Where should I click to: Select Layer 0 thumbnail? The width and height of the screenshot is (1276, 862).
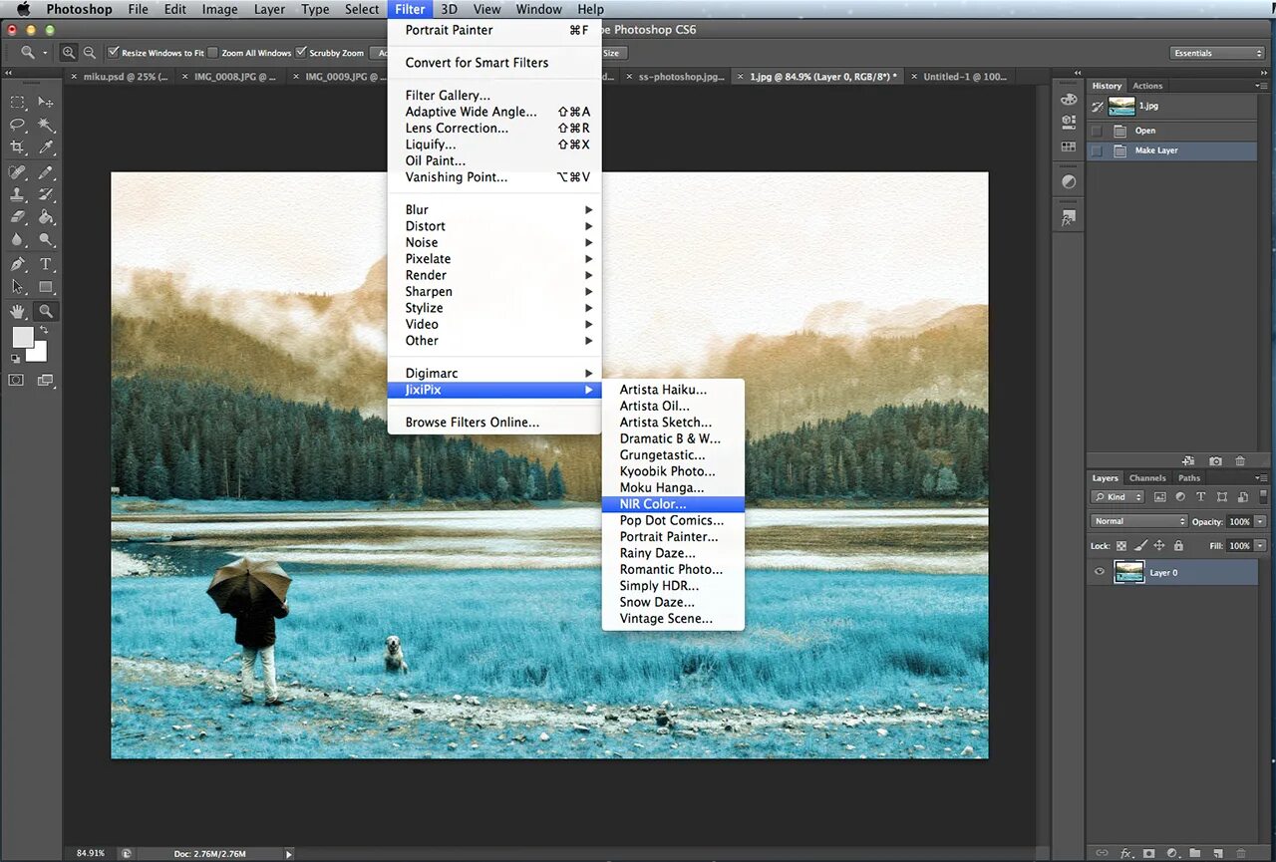pyautogui.click(x=1129, y=572)
